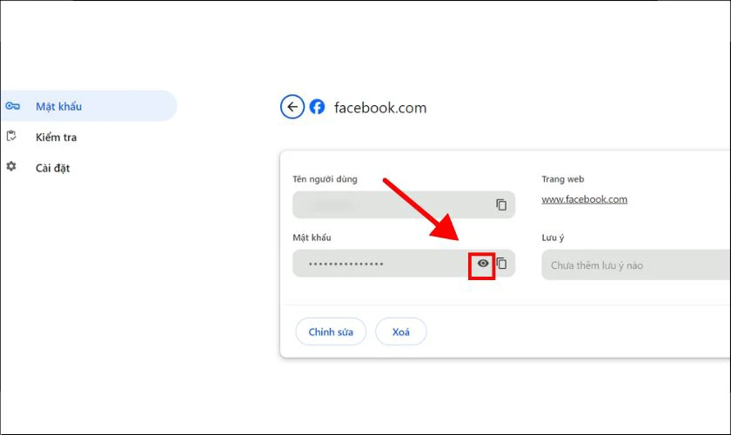Viewport: 731px width, 435px height.
Task: Click the key icon beside Mật khẩu
Action: coord(12,106)
